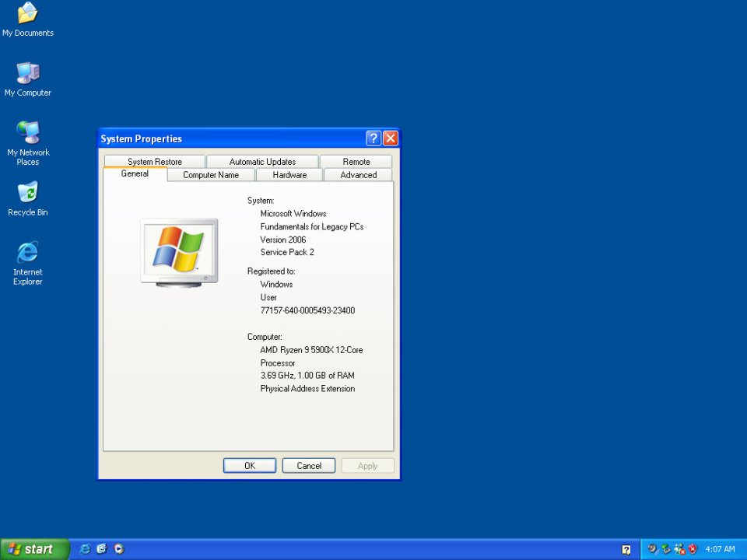Switch to the System Restore tab

155,162
